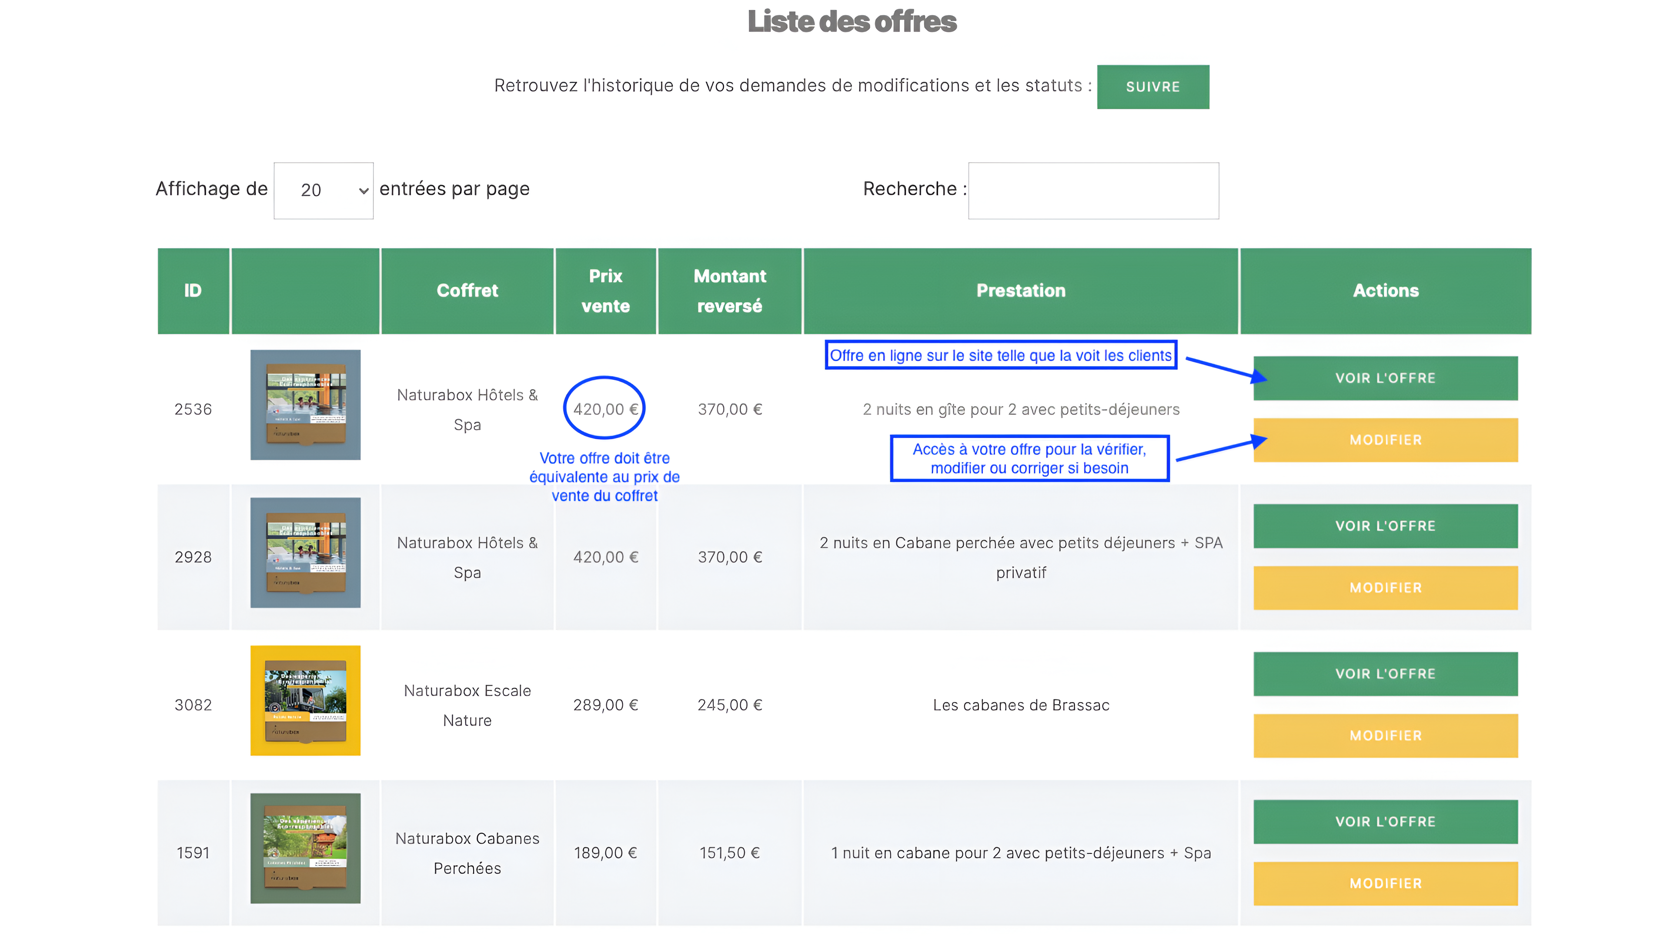Click the Actions column header

click(x=1386, y=291)
